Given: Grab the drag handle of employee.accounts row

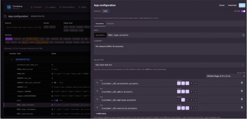Looking at the screenshot, I should coord(97,99).
